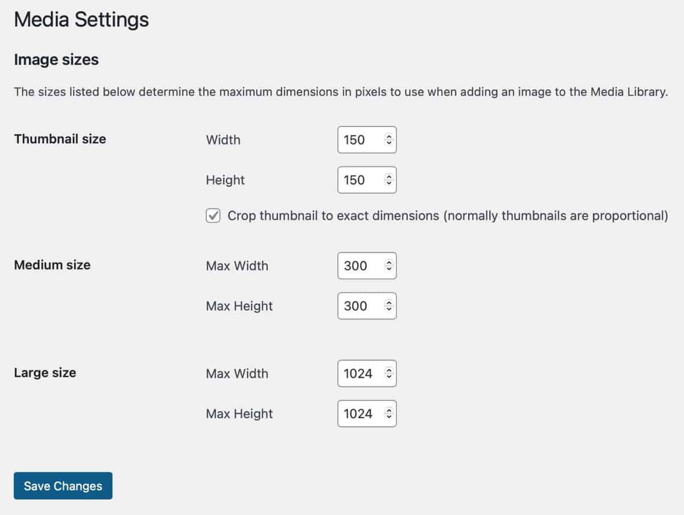This screenshot has width=684, height=515.
Task: Click the Save Changes button
Action: (x=63, y=486)
